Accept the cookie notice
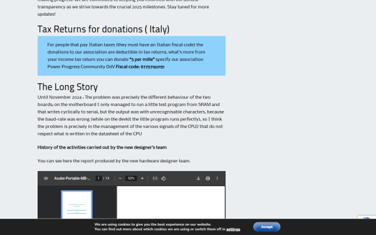This screenshot has height=235, width=376. 267,227
